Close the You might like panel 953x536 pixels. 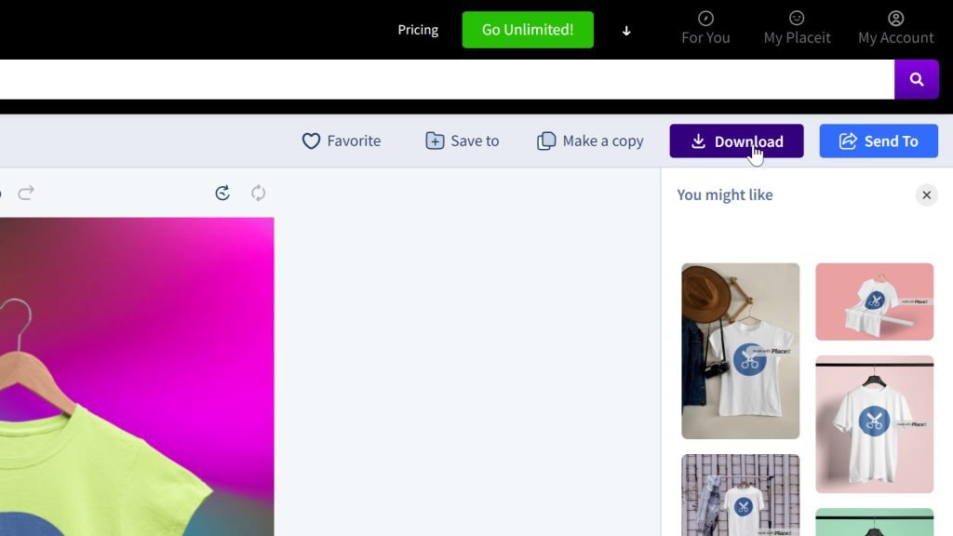(x=926, y=195)
